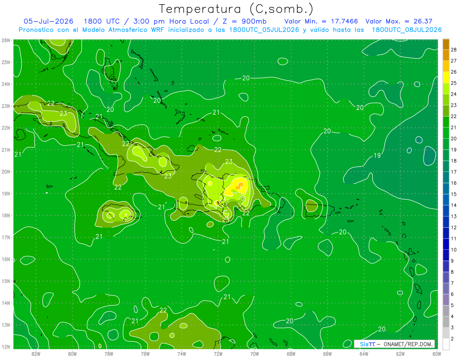Click the latitude axis label "22N"
464x359 pixels.
point(5,127)
